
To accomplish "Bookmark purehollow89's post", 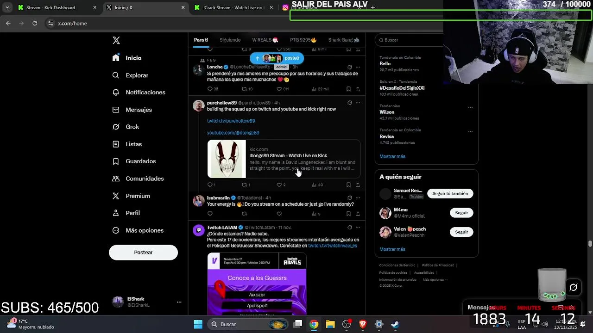I will (348, 185).
